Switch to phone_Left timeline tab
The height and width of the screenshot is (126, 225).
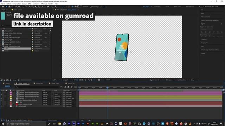pos(39,83)
